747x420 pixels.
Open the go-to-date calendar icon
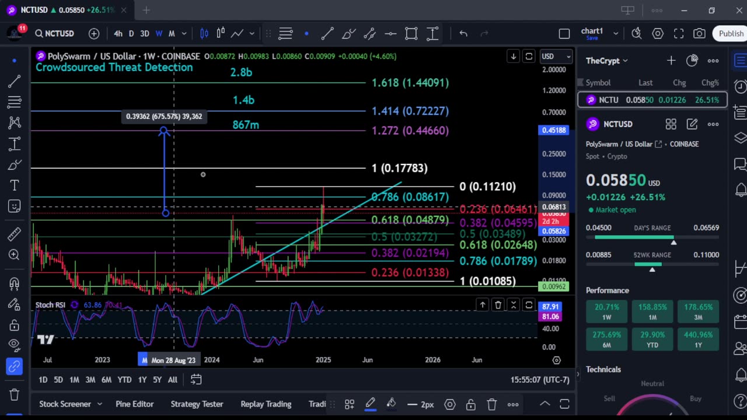point(196,380)
